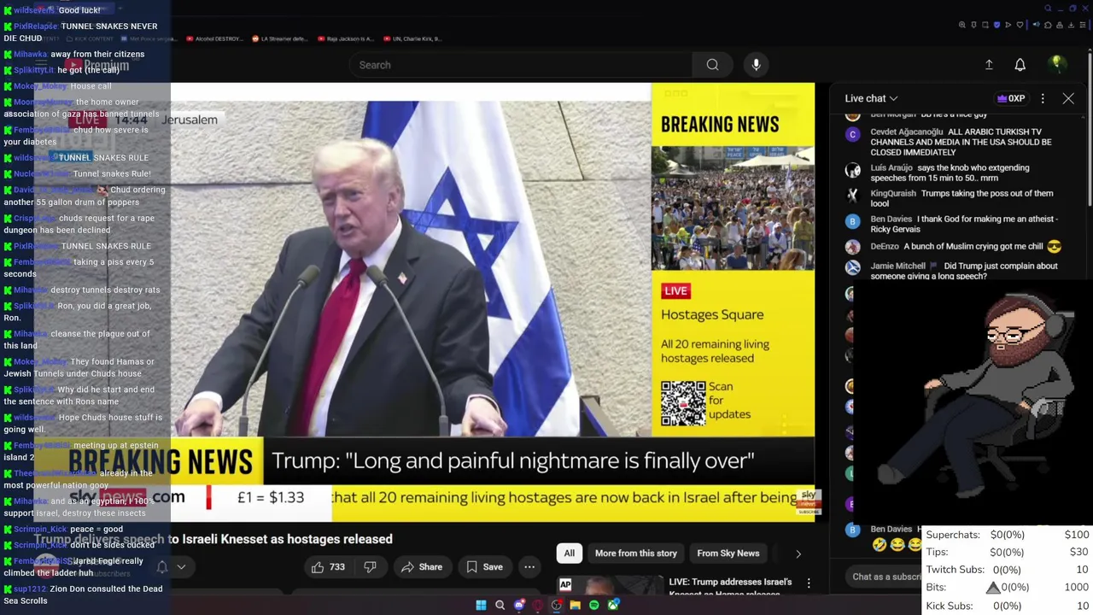The height and width of the screenshot is (615, 1093).
Task: Click Cevdet Ağacanoğlu chat username
Action: [906, 132]
